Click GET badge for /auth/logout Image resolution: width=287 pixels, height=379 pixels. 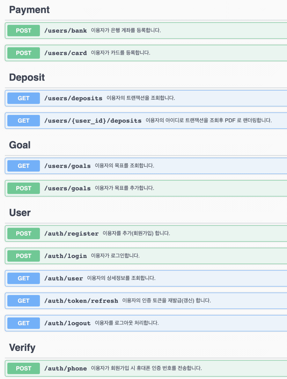pyautogui.click(x=24, y=323)
